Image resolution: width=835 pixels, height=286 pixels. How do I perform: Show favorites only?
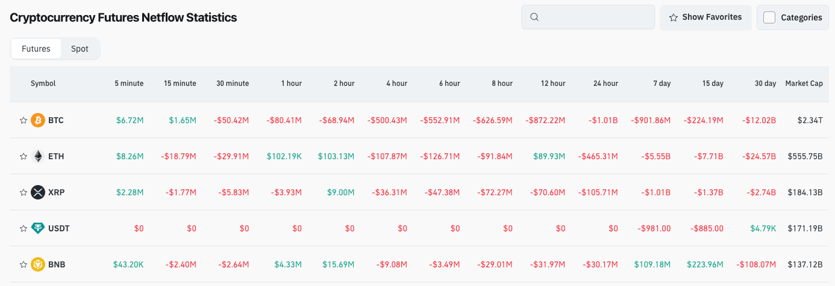tap(705, 17)
